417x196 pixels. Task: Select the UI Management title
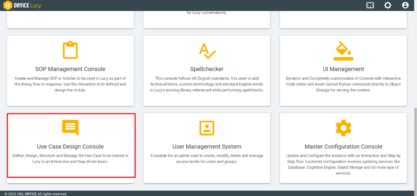coord(343,69)
